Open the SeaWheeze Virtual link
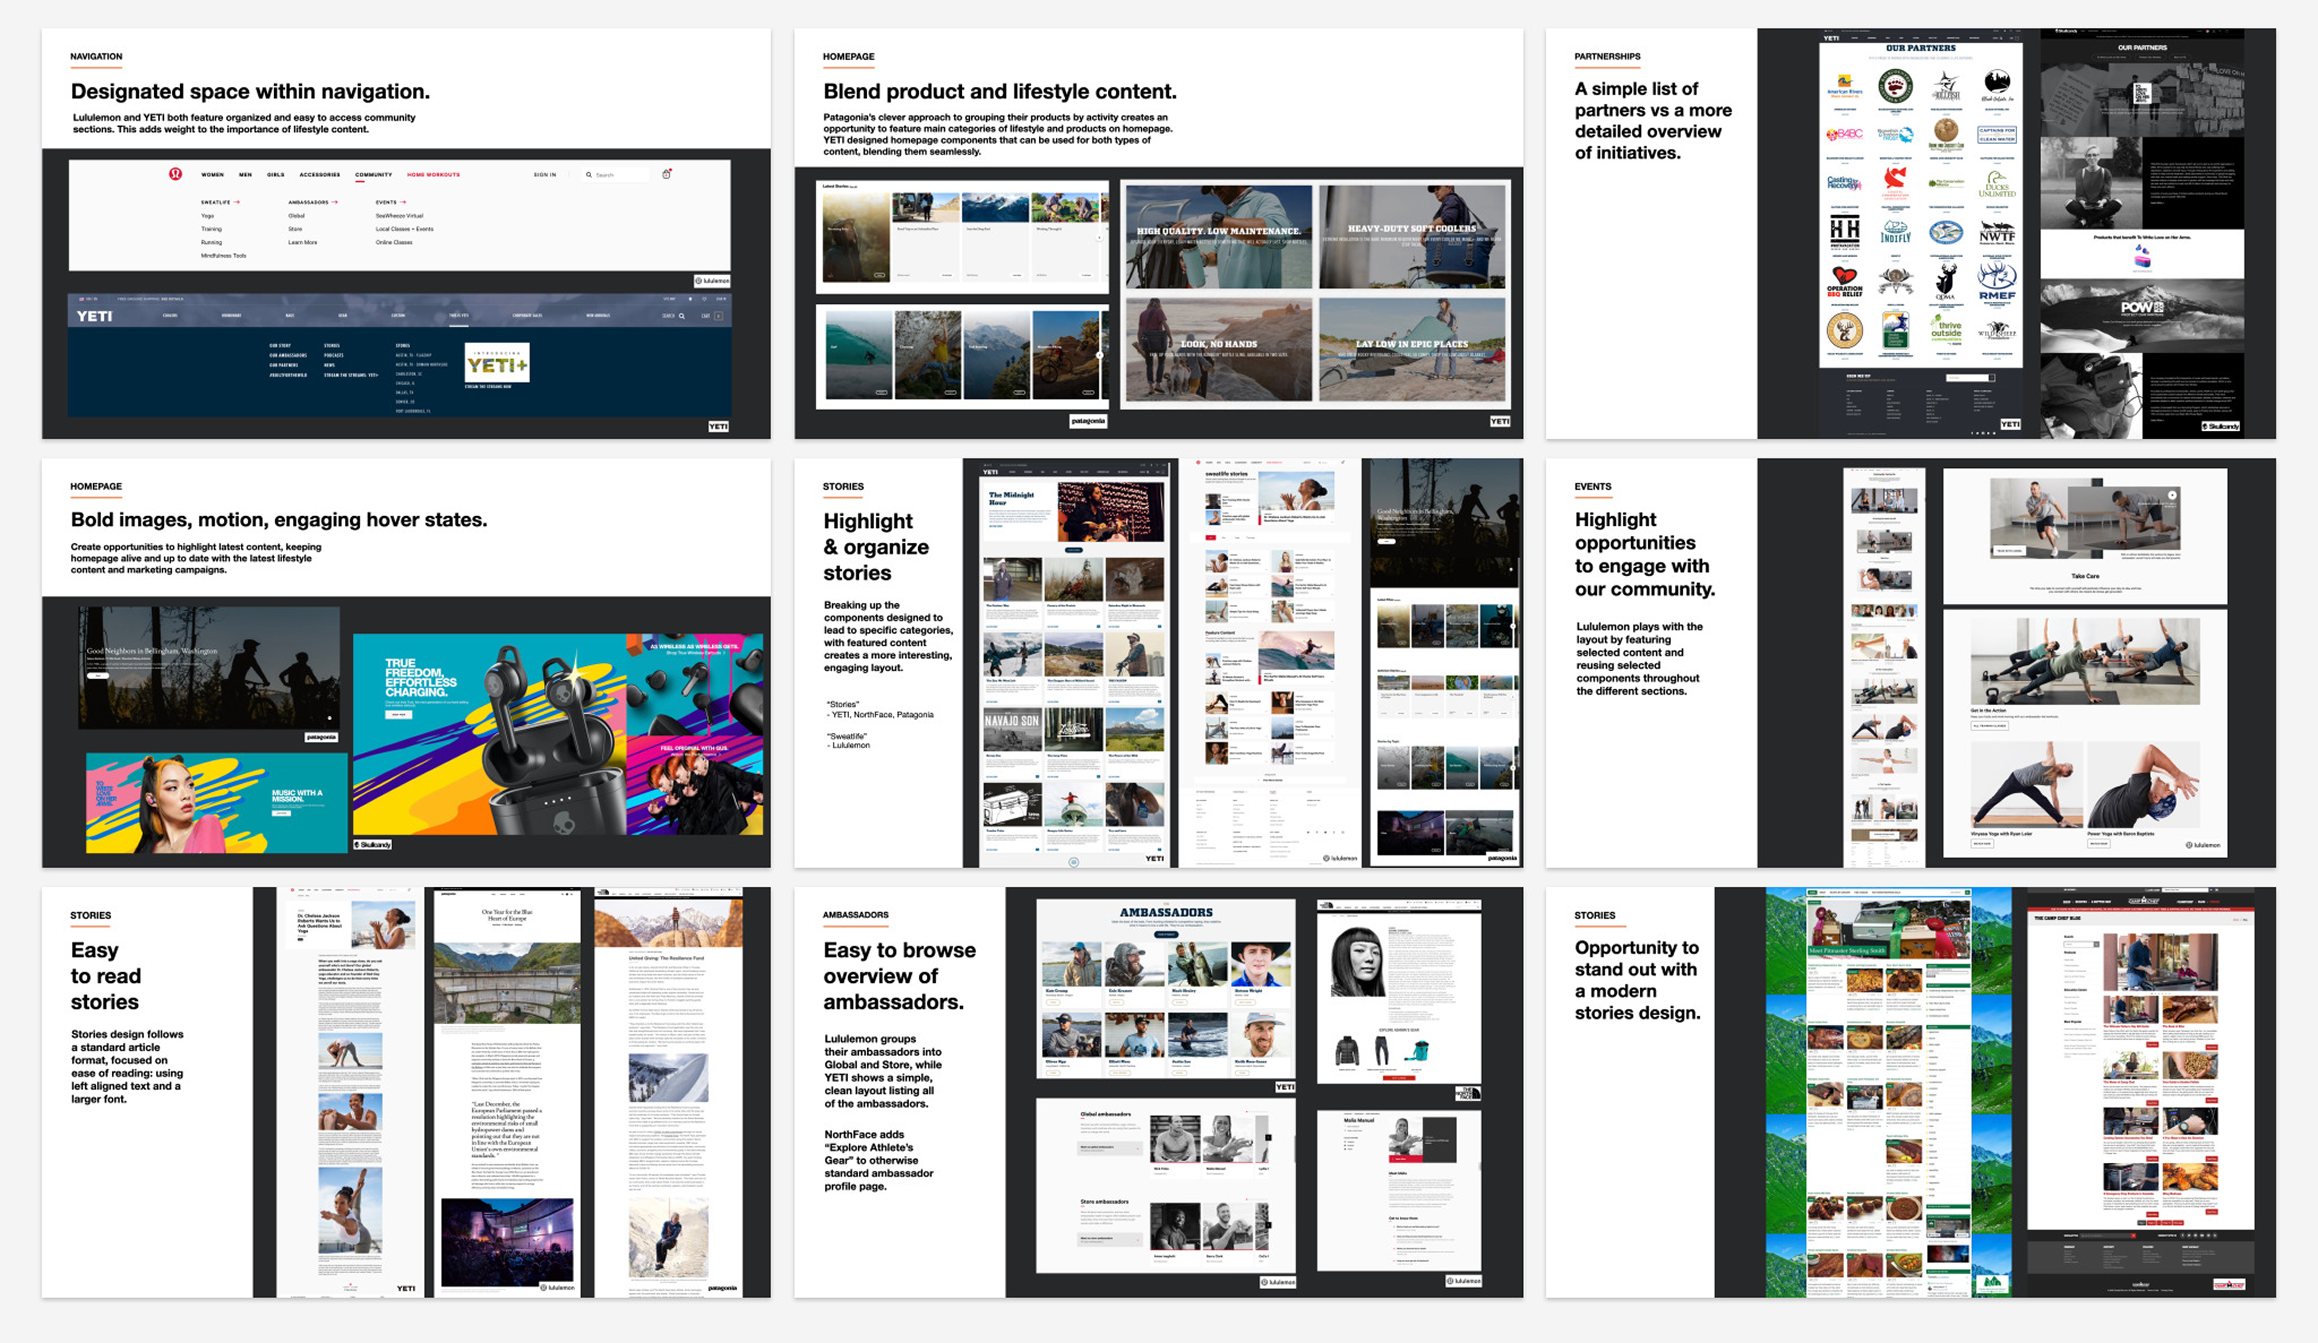This screenshot has width=2318, height=1343. click(x=399, y=216)
